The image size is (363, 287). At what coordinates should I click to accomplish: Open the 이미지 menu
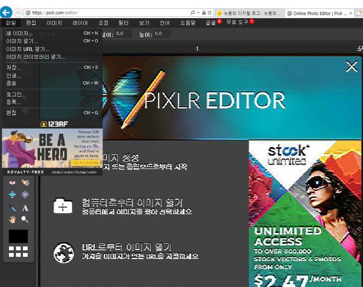pyautogui.click(x=54, y=23)
